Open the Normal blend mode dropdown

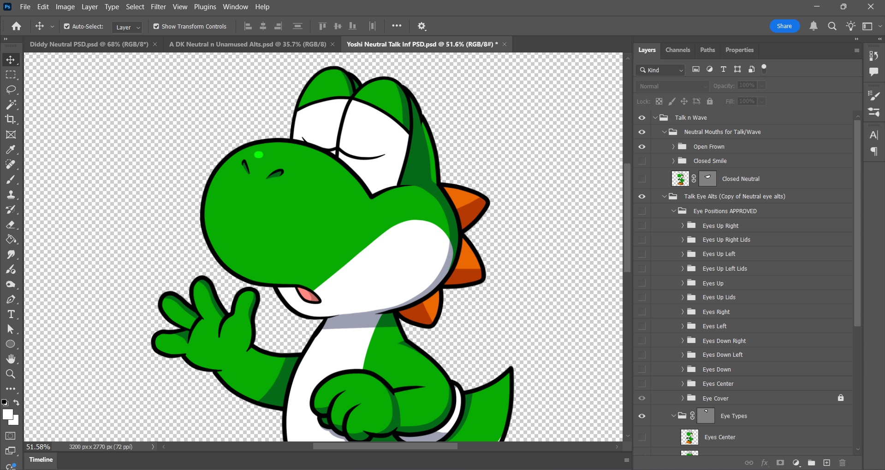(672, 86)
